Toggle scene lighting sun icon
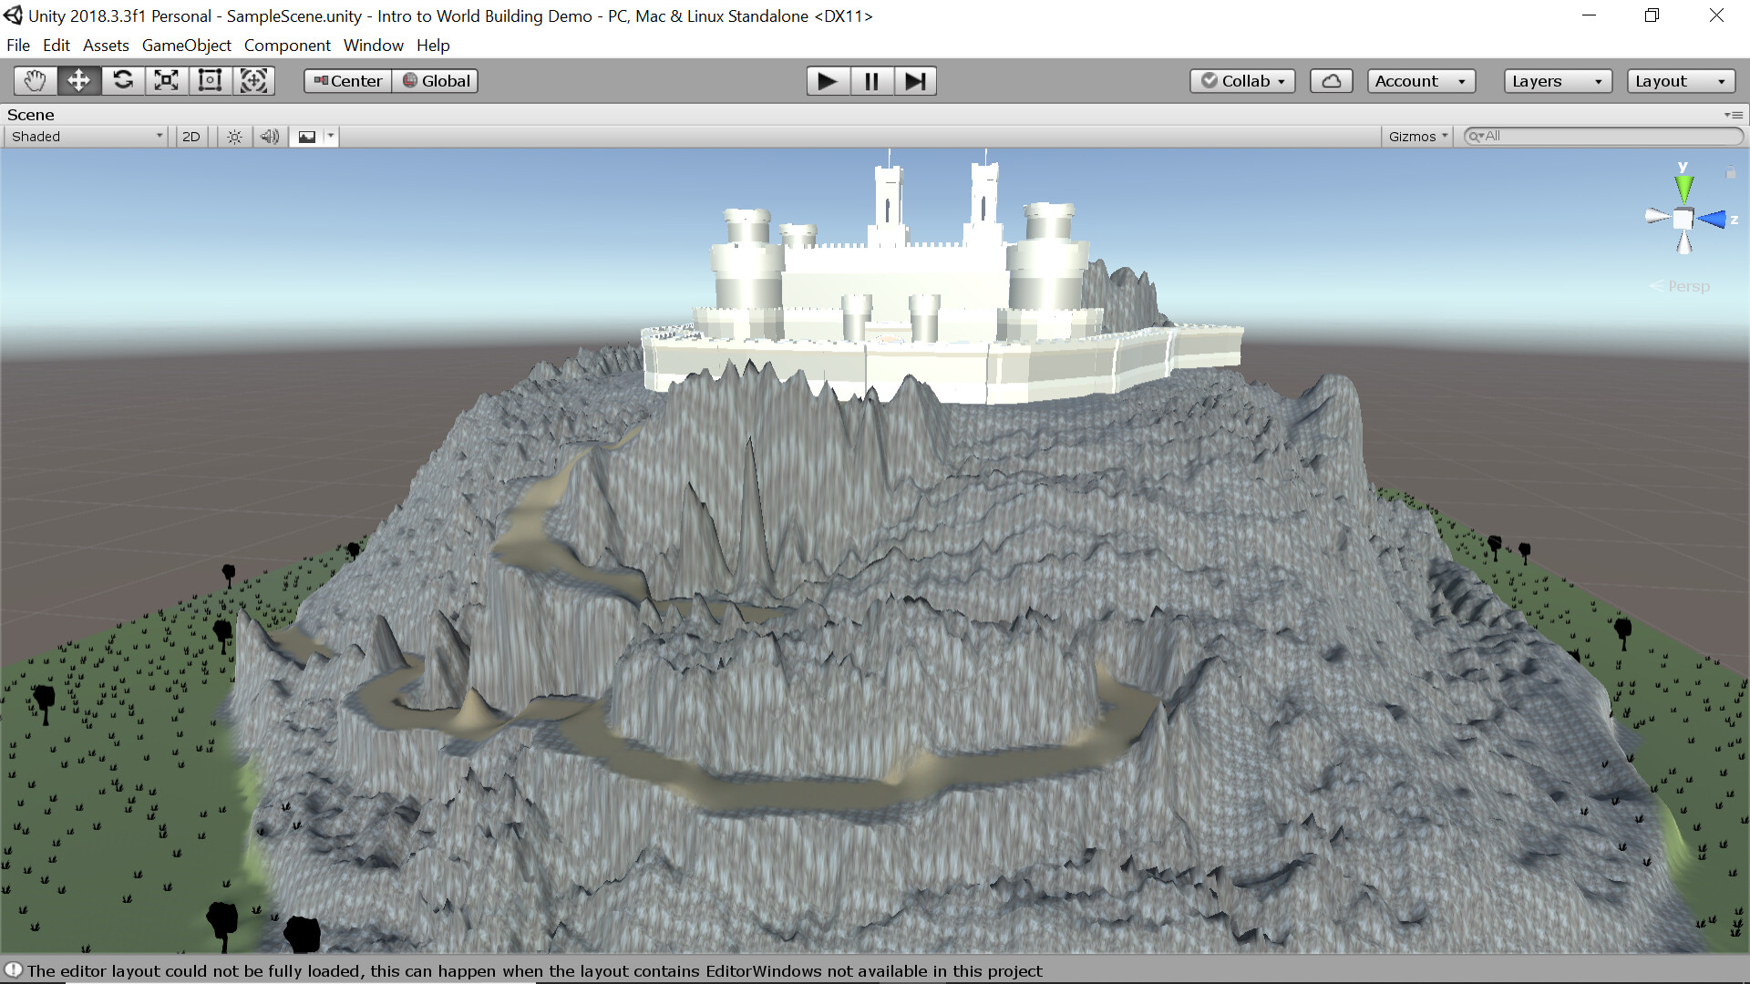1750x984 pixels. tap(234, 137)
